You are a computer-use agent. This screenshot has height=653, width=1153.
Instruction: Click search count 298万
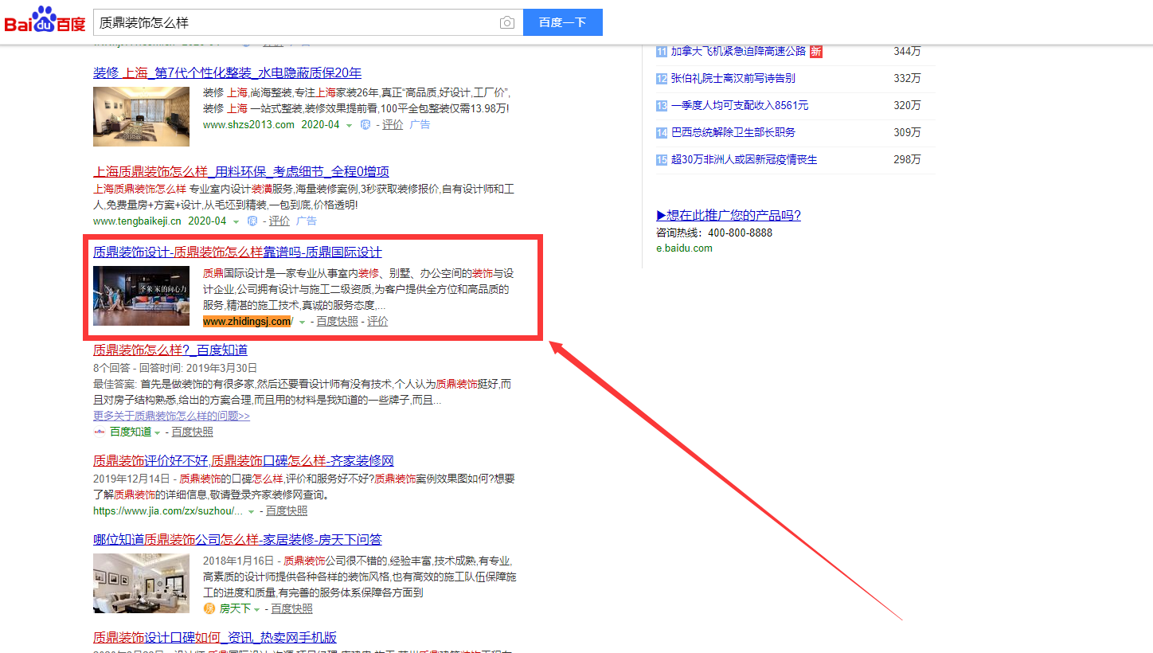[x=907, y=160]
